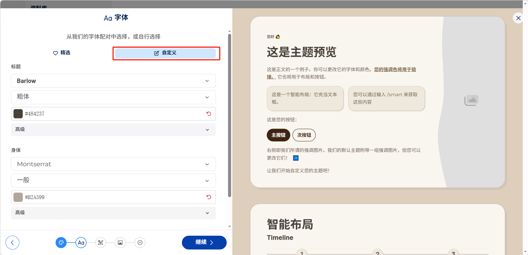
Task: Switch to the 精选 tab
Action: tap(62, 53)
